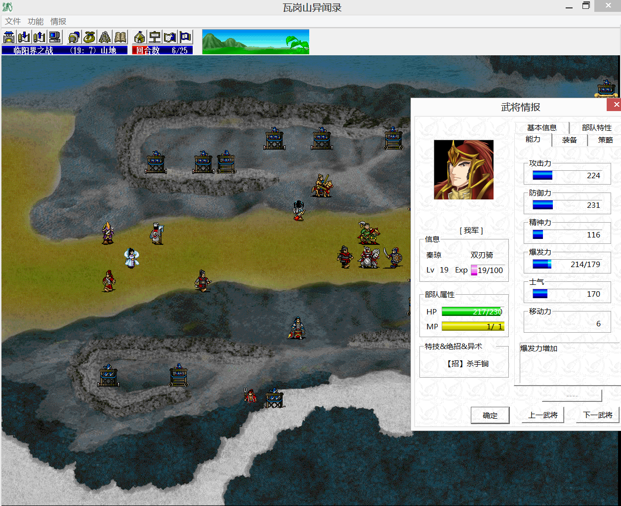Image resolution: width=621 pixels, height=506 pixels.
Task: Switch to the 基本信息 tab
Action: pos(542,127)
